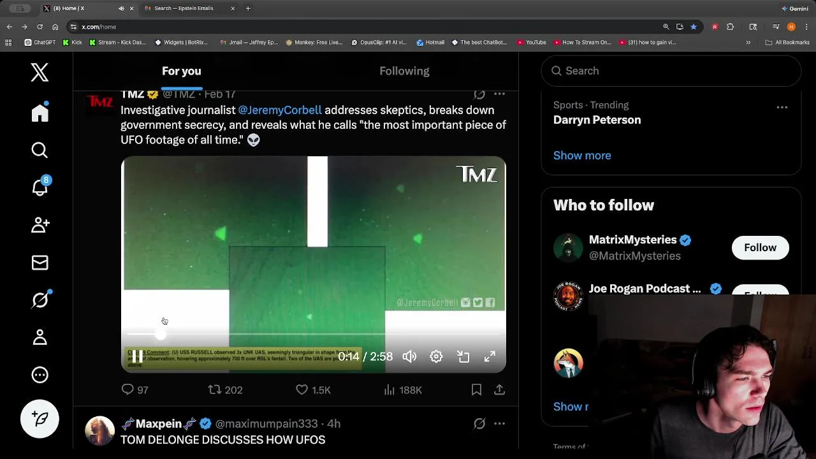Expand hidden bookmarks chevron
This screenshot has width=816, height=459.
coord(748,43)
